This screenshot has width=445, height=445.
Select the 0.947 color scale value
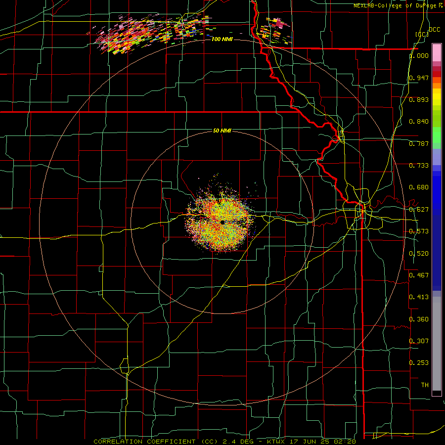click(419, 78)
